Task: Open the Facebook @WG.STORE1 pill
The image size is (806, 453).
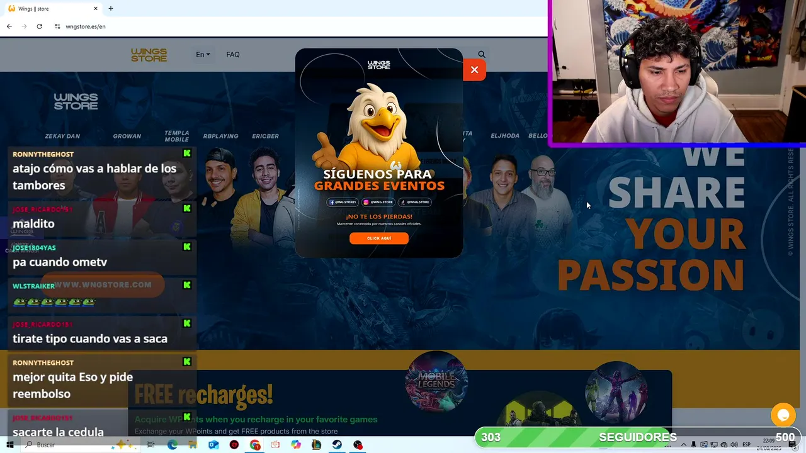Action: pos(343,202)
